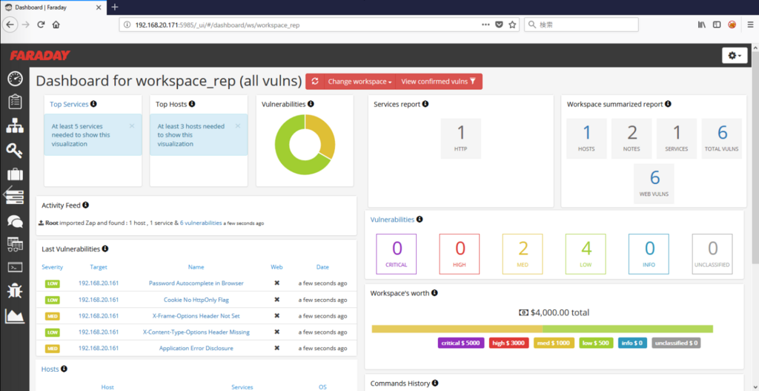Click the HTTP services report tile
759x391 pixels.
tap(461, 139)
